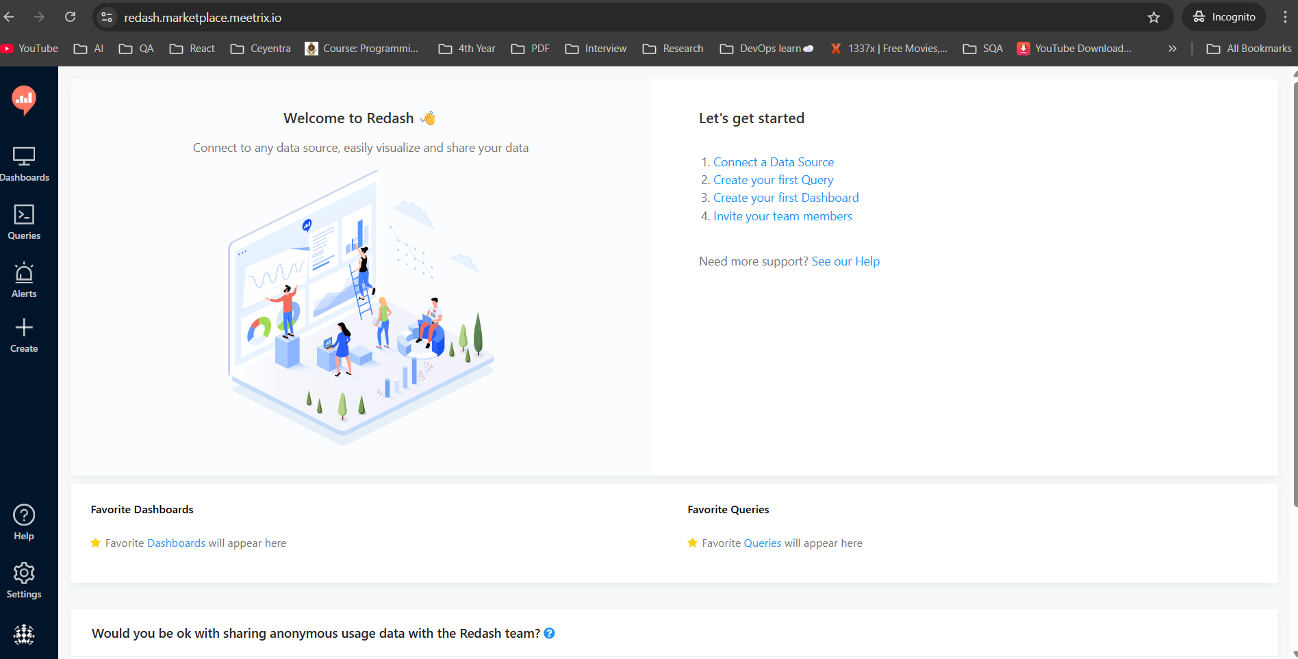Screen dimensions: 1298x659
Task: Click the Connect a Data Source link
Action: pyautogui.click(x=774, y=162)
